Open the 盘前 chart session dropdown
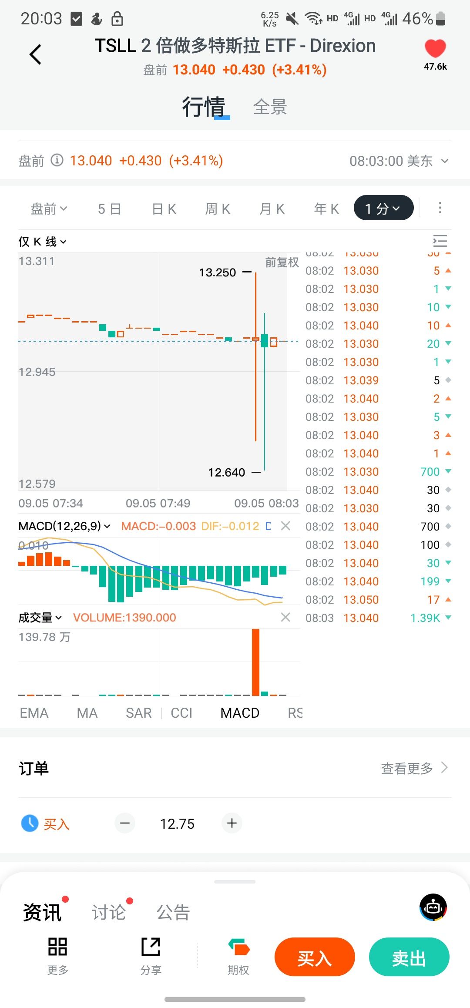This screenshot has width=470, height=1008. pyautogui.click(x=49, y=208)
